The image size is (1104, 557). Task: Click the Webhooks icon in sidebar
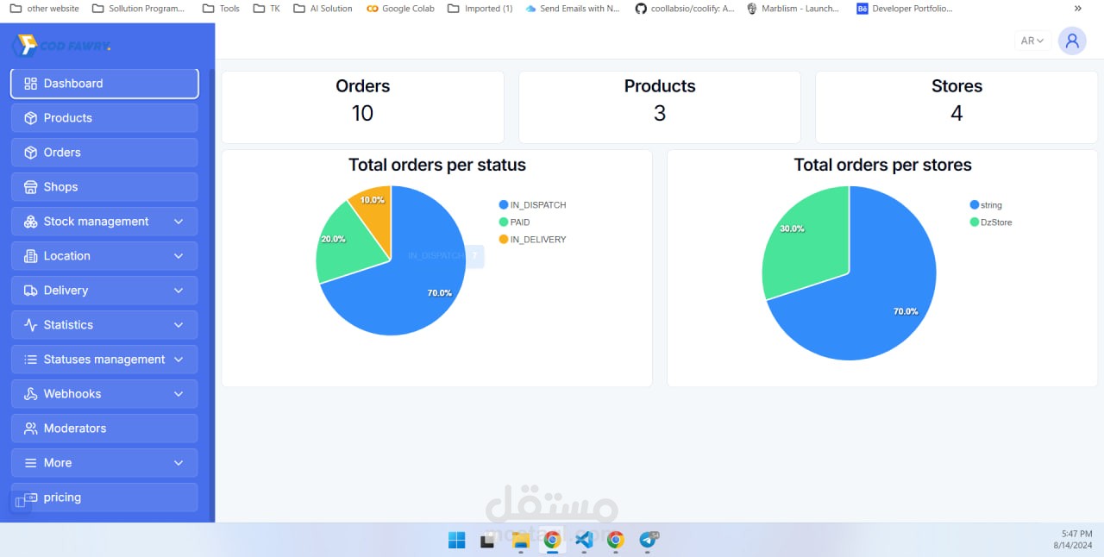click(x=30, y=394)
